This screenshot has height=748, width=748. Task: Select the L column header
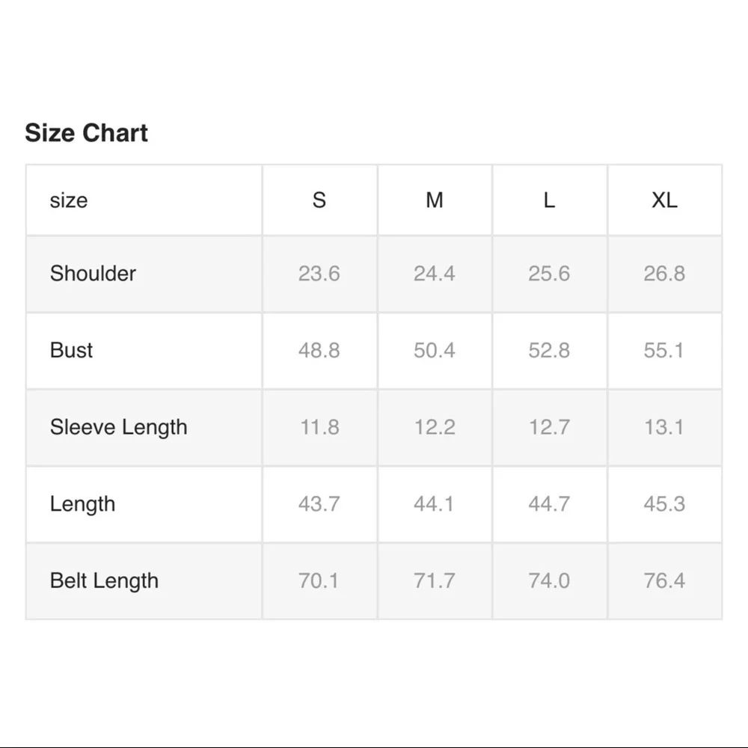point(549,200)
